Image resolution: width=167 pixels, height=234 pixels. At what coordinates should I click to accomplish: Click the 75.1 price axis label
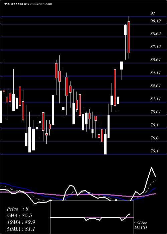[x=154, y=151]
